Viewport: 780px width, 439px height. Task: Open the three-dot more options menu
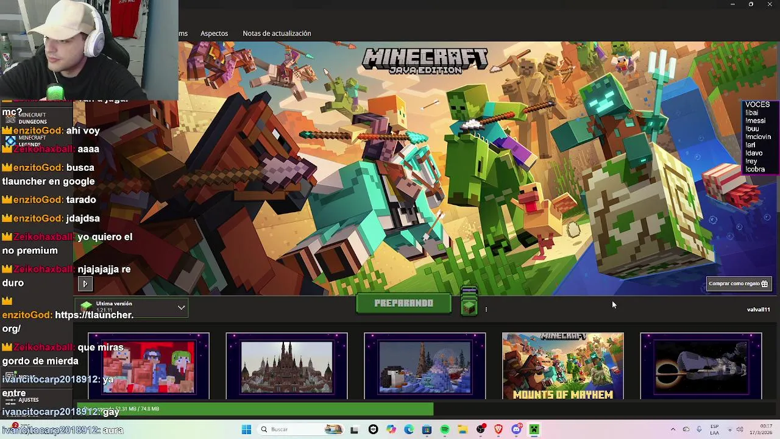pos(486,309)
